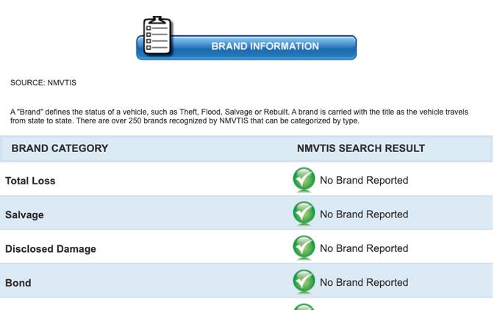The image size is (497, 310).
Task: Click the Salvage category label
Action: [x=24, y=215]
